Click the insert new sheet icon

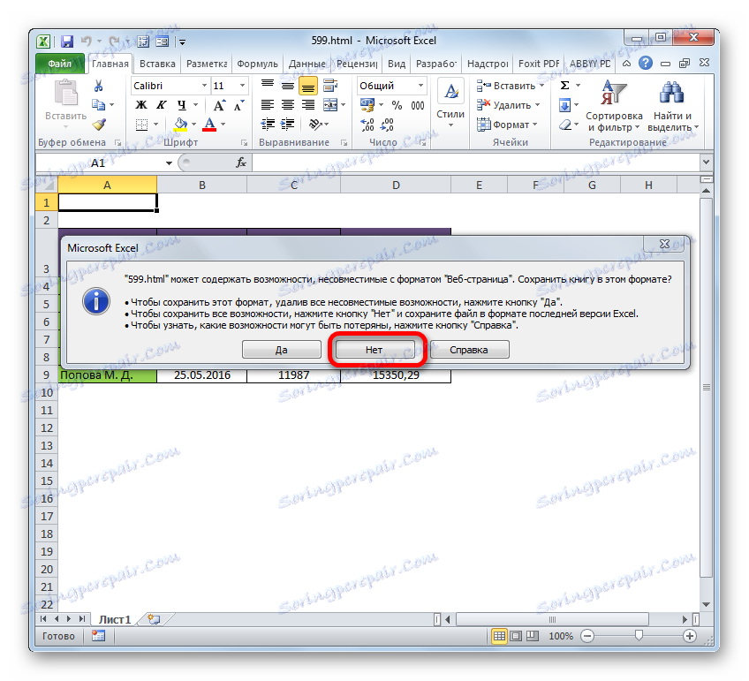coord(154,619)
